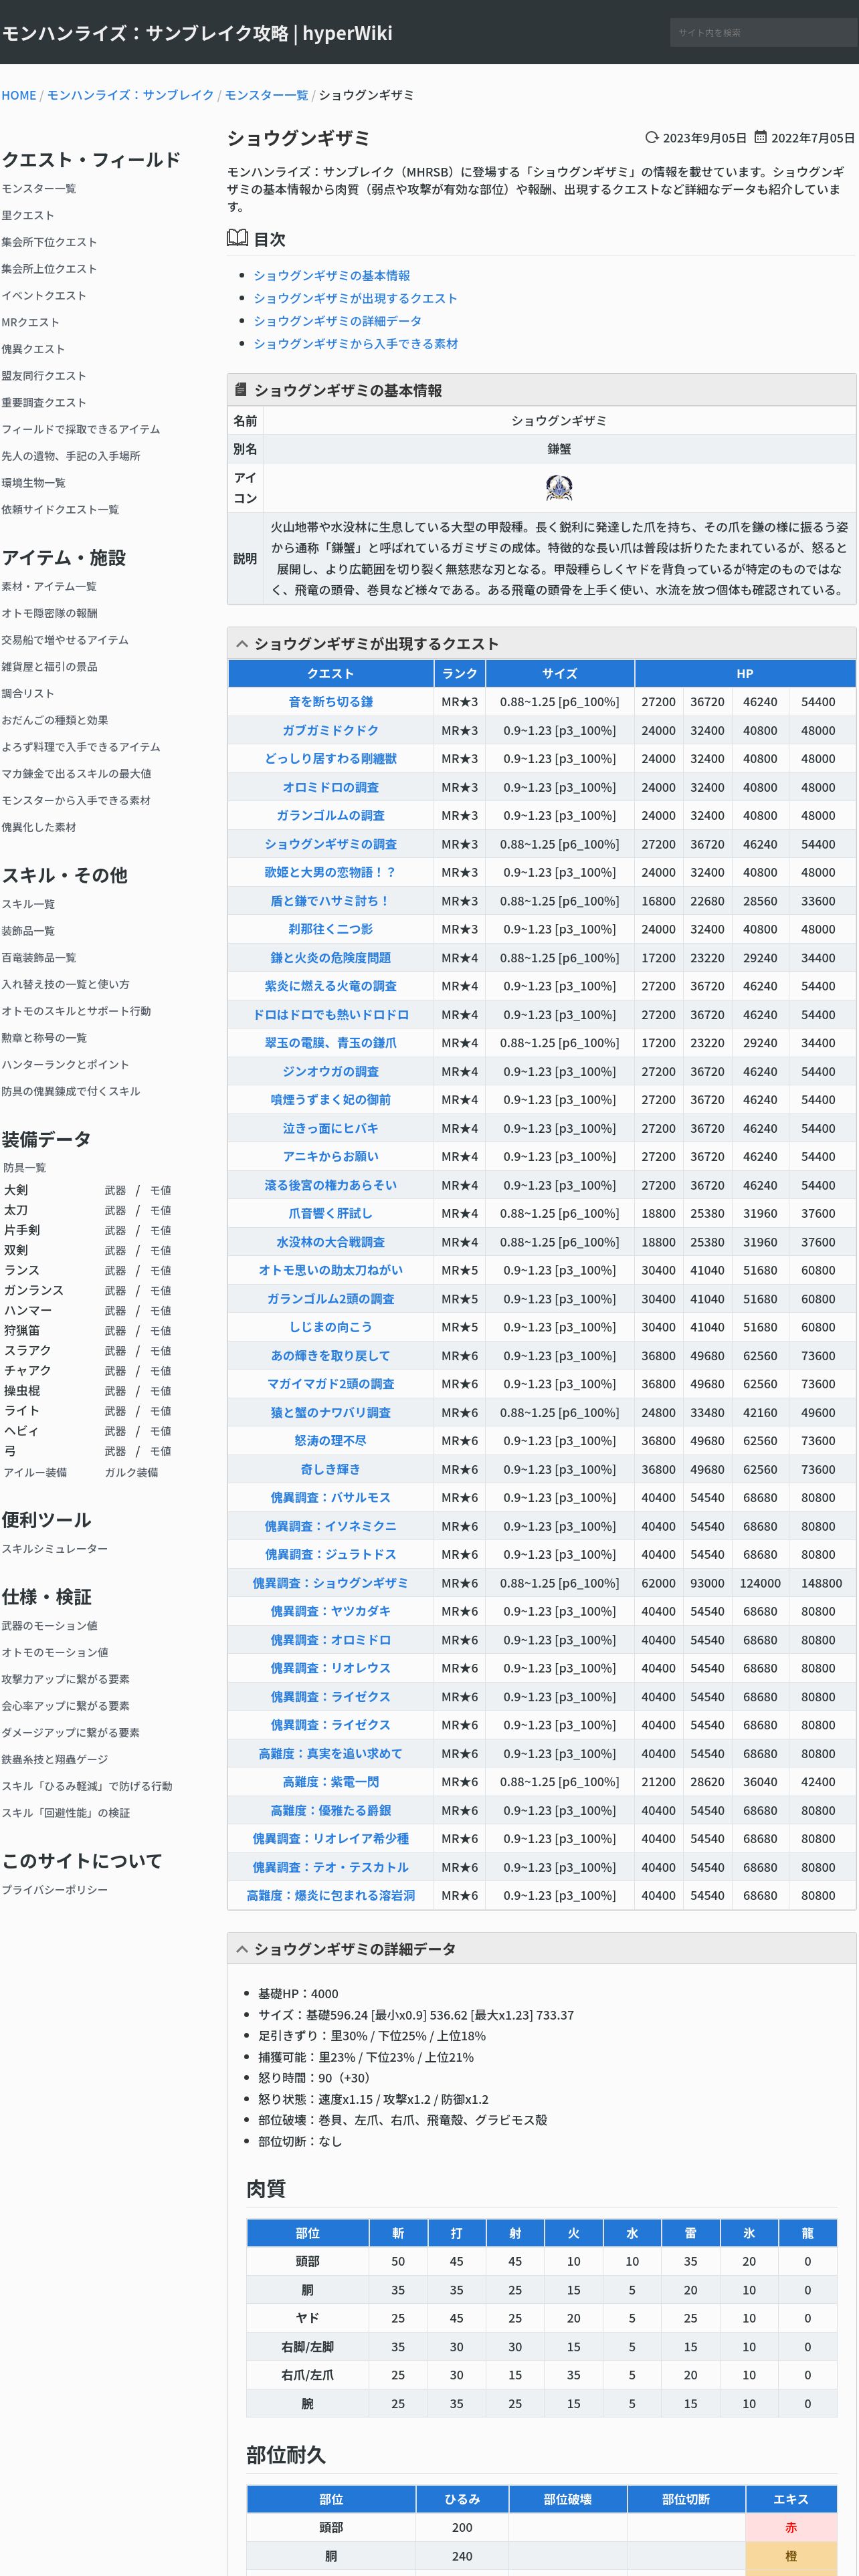Click the 斬 column header in 肉質 table
859x2576 pixels.
(x=398, y=2233)
